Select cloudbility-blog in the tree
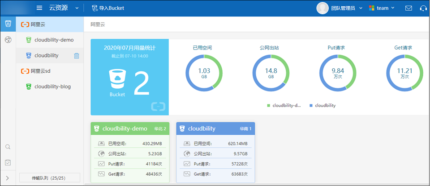The height and width of the screenshot is (186, 430). coord(50,87)
